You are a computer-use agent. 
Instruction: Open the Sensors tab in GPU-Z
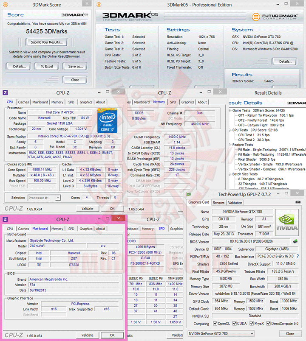tap(218, 202)
